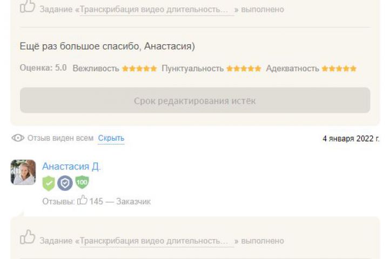Click the review text thanking Анастасия
The width and height of the screenshot is (389, 259).
[x=107, y=46]
